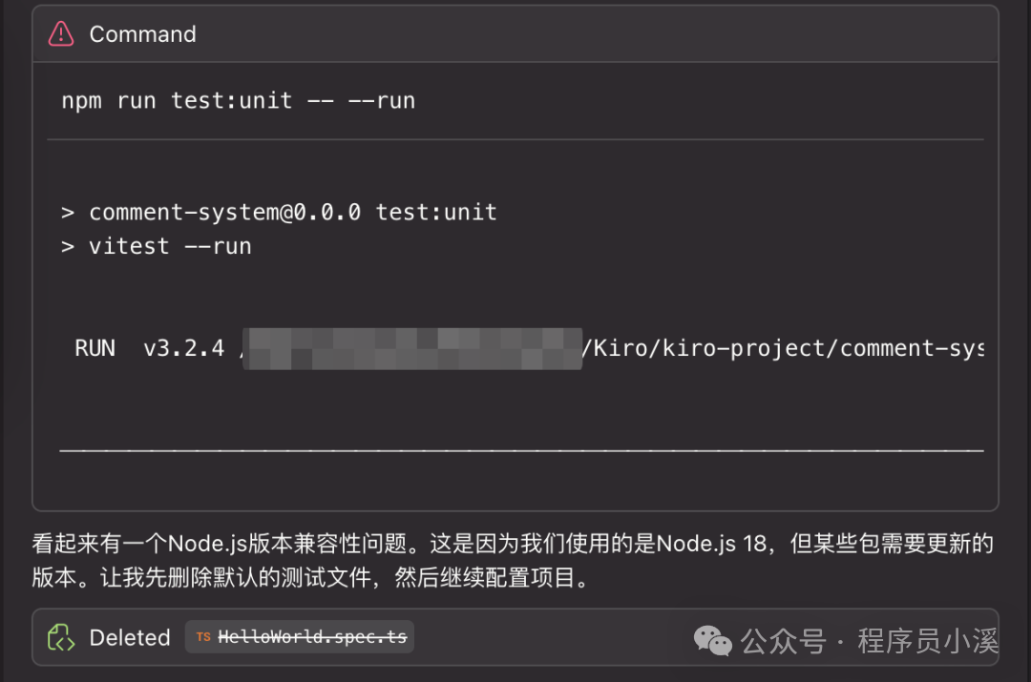
Task: Click the horizontal divider under the output
Action: click(522, 448)
